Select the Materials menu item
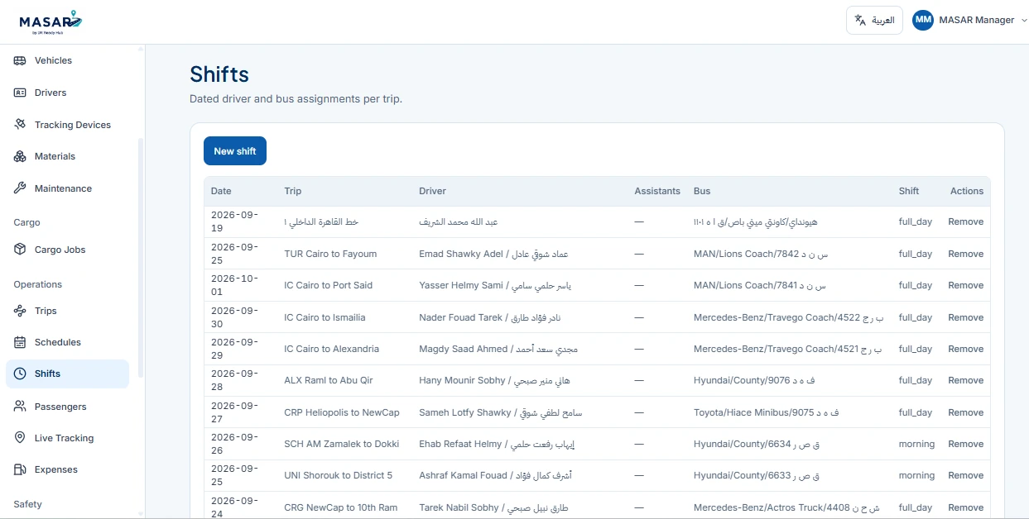The image size is (1029, 519). click(x=67, y=156)
